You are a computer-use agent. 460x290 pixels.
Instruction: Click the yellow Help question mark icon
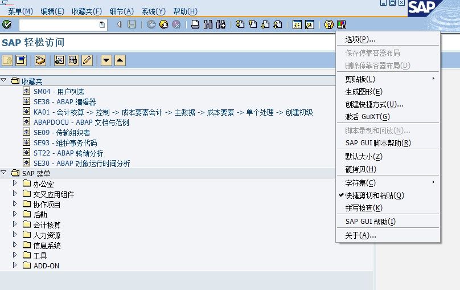click(329, 24)
